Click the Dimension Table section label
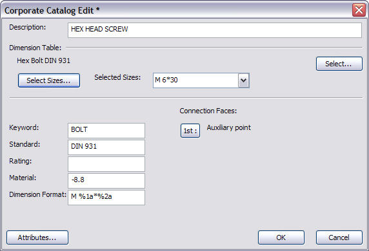The width and height of the screenshot is (369, 251). pyautogui.click(x=35, y=48)
